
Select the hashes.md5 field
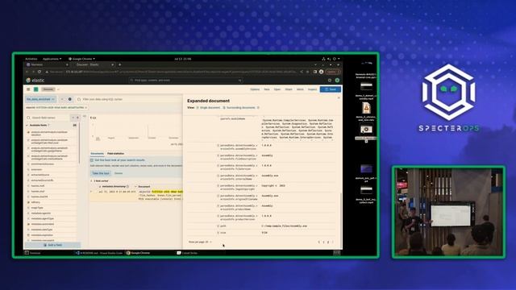[38, 186]
